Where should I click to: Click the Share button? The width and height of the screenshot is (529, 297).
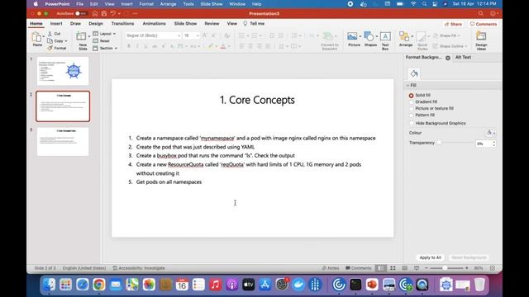pyautogui.click(x=453, y=24)
